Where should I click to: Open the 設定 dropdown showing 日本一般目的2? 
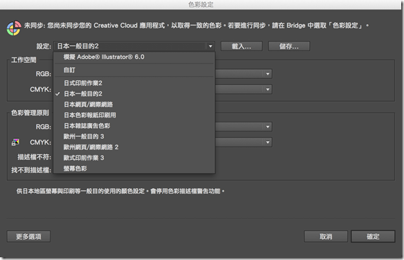pyautogui.click(x=134, y=46)
